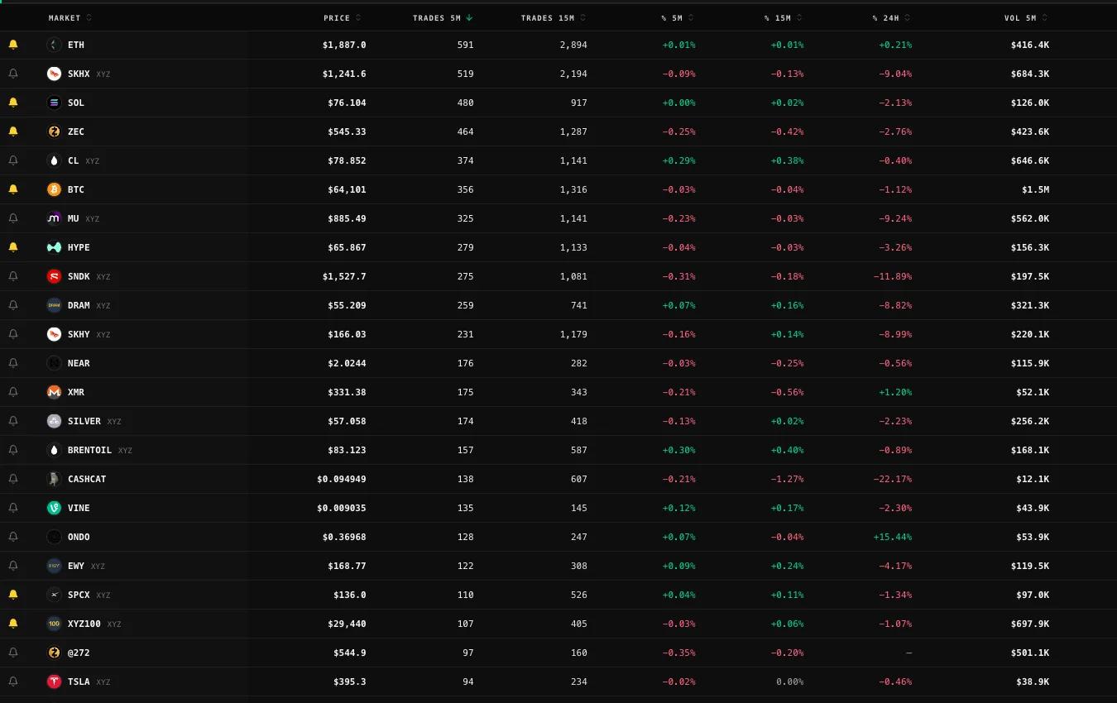Screen dimensions: 1117x703
Task: Click the 2,894 trades 15M cell
Action: click(x=573, y=45)
